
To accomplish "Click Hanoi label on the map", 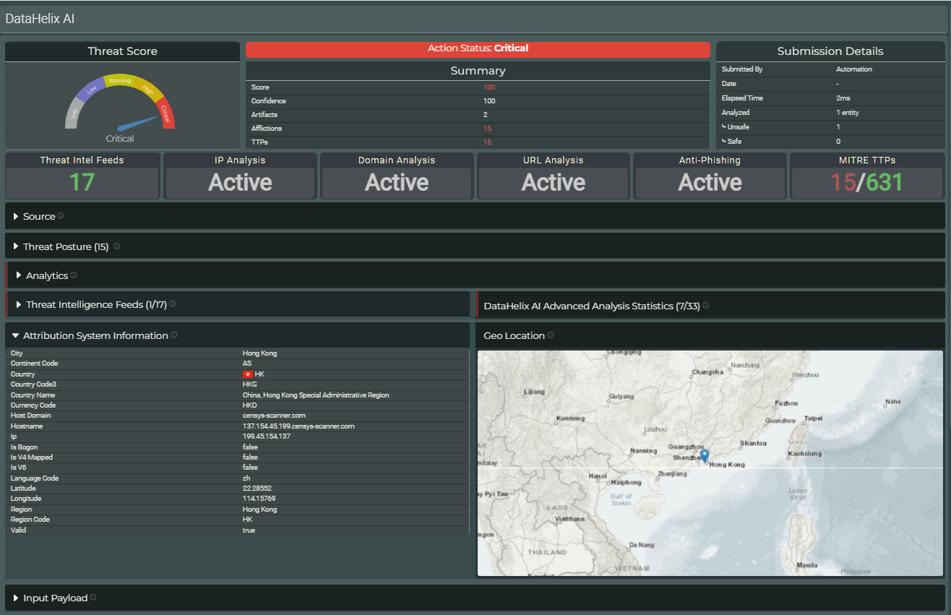I will click(x=598, y=476).
